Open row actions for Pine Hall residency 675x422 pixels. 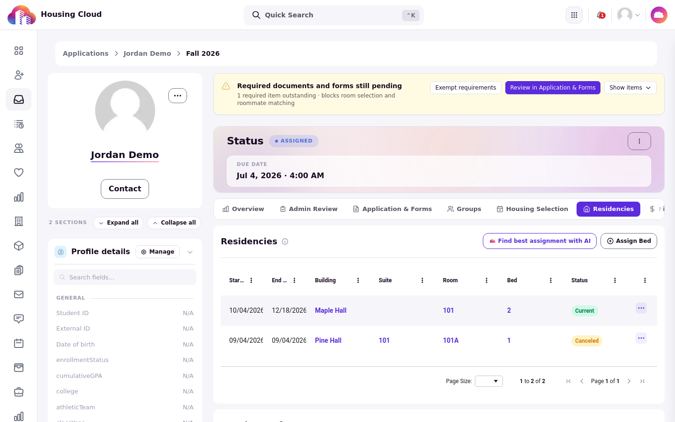tap(641, 338)
